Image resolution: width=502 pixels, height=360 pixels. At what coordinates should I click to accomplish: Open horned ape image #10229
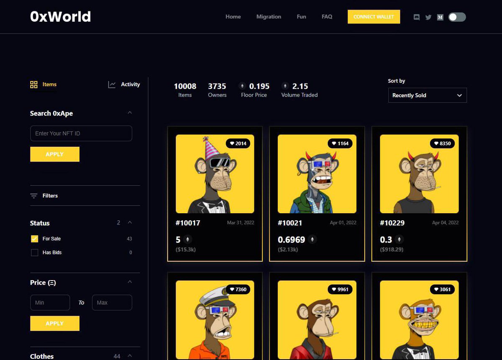pos(419,174)
